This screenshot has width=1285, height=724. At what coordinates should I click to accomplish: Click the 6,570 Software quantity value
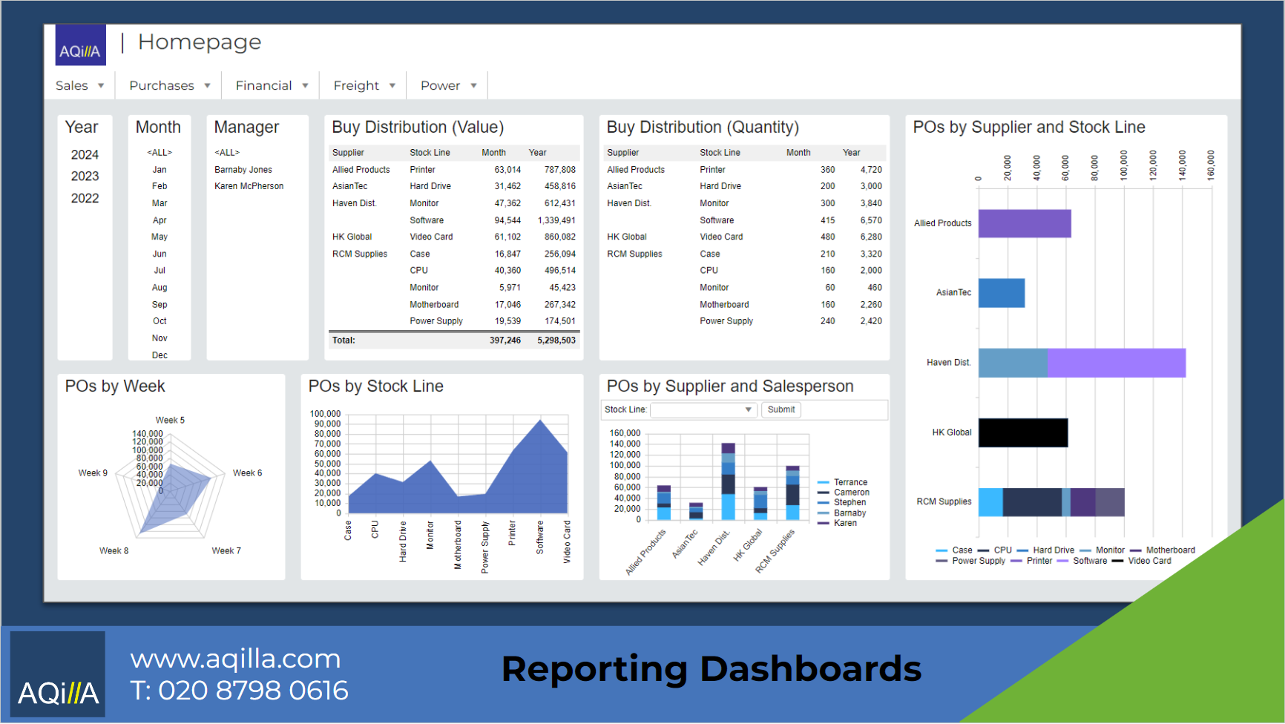coord(871,220)
